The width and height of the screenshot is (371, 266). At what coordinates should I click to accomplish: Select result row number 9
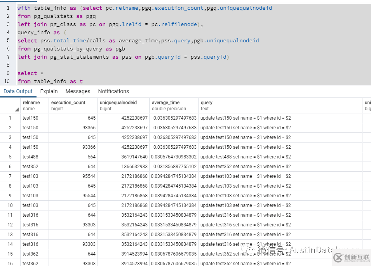[10, 196]
